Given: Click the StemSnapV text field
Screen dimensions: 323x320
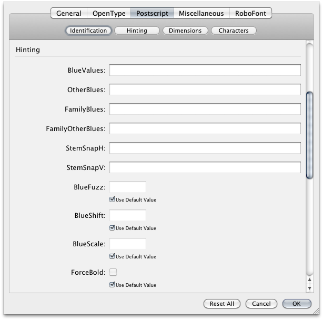Looking at the screenshot, I should click(x=205, y=168).
